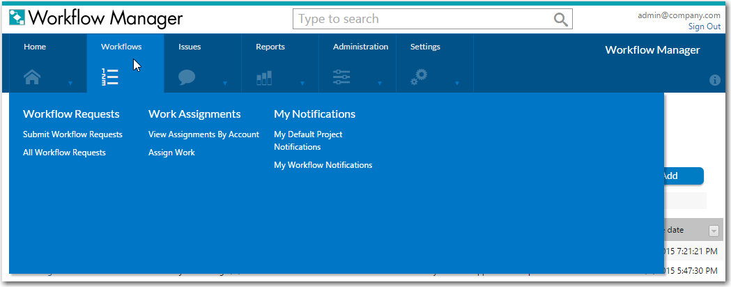Screen dimensions: 731x287
Task: Open the date column dropdown arrow
Action: [x=714, y=231]
